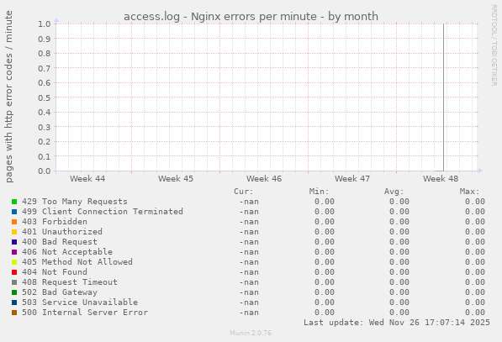Click the 'Min:' column header
Image resolution: width=502 pixels, height=342 pixels.
click(320, 192)
